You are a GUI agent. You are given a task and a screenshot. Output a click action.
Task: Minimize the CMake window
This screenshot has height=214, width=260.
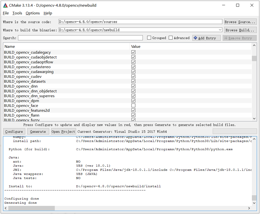tap(224, 5)
